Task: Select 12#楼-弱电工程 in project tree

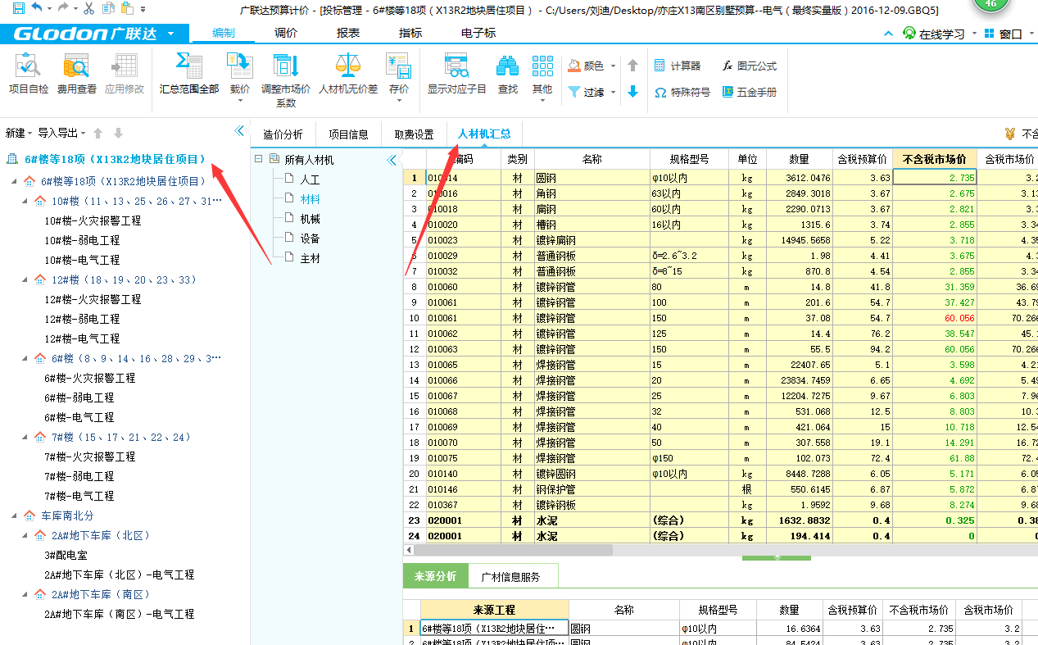Action: [x=82, y=319]
